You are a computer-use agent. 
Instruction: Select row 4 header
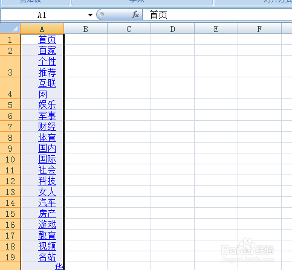10,88
